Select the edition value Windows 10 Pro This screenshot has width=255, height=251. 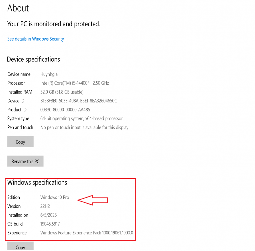coord(55,197)
